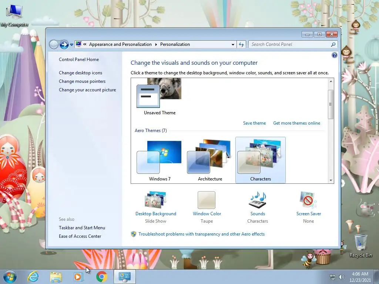Click Get more themes online link
The width and height of the screenshot is (379, 284).
(x=296, y=123)
